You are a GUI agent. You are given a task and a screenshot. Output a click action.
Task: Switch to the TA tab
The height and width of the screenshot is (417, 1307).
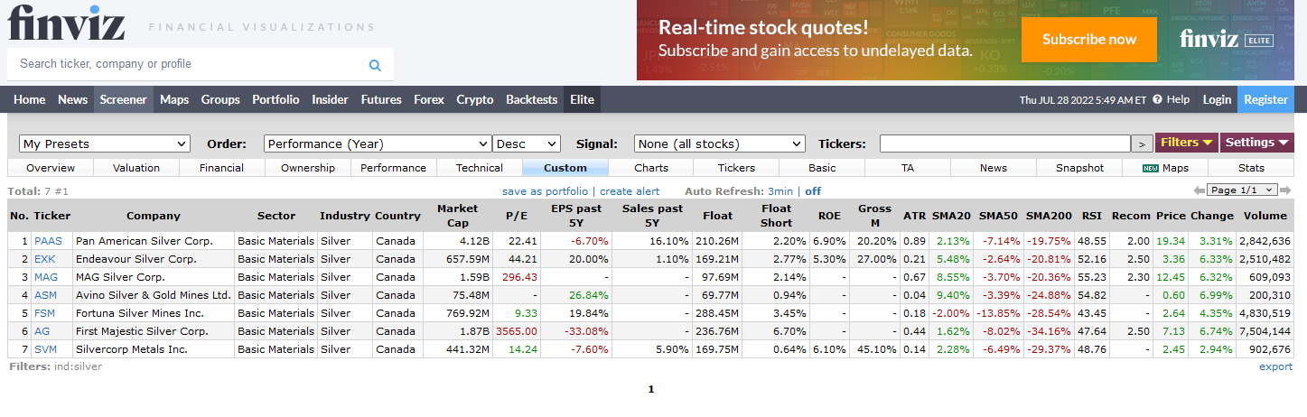(908, 168)
